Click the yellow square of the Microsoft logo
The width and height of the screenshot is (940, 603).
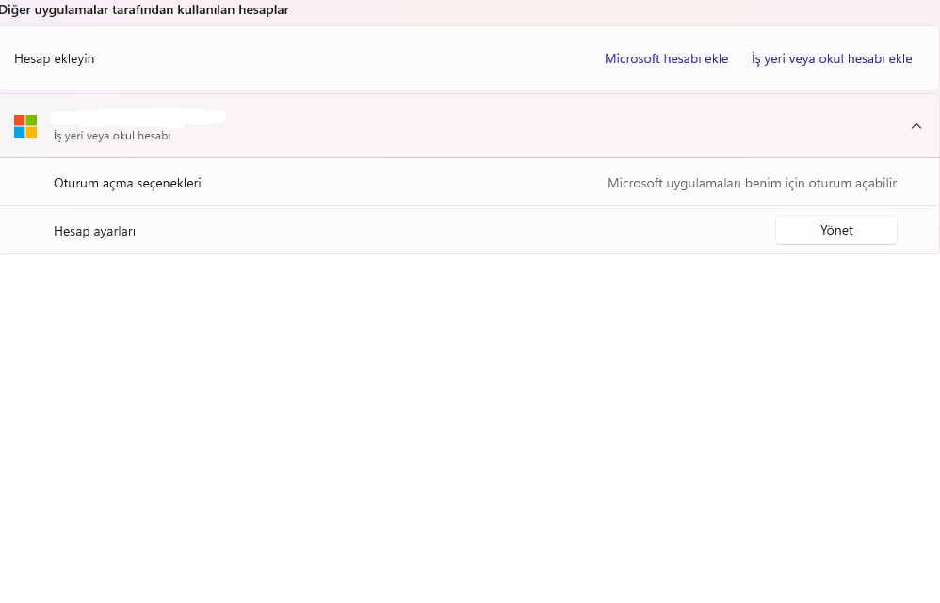point(31,132)
